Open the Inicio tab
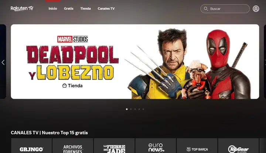 click(53, 9)
